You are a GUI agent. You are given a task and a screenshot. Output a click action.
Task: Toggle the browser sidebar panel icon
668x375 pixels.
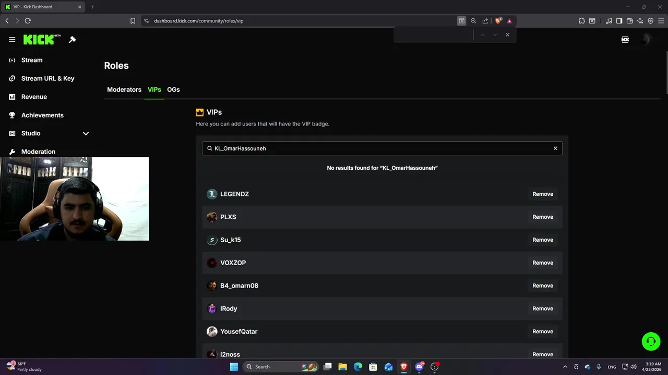(x=619, y=21)
